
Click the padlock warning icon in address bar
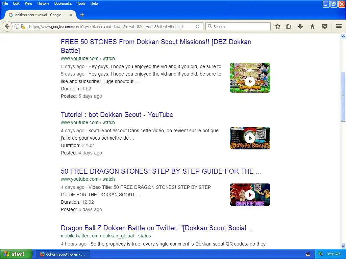pos(23,26)
